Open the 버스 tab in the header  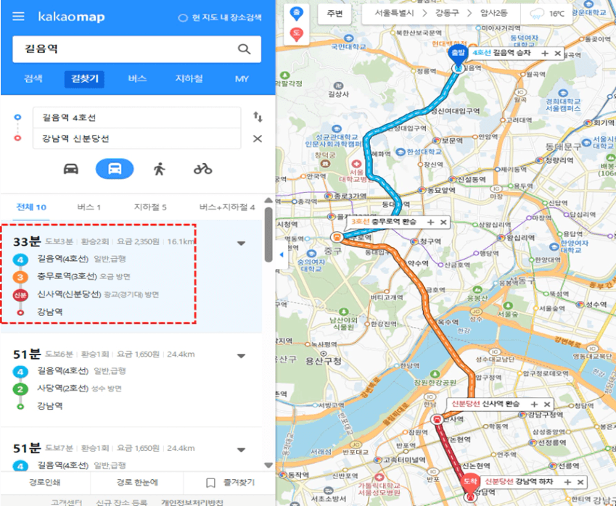[138, 78]
